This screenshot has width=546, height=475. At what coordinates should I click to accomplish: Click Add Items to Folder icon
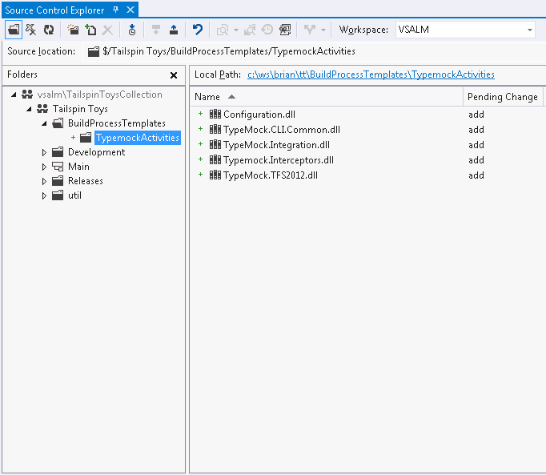(x=90, y=30)
